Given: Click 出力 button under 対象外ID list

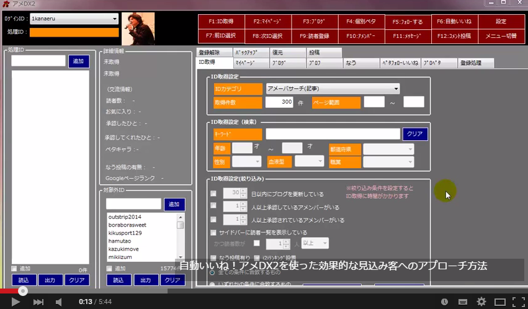Looking at the screenshot, I should click(146, 280).
